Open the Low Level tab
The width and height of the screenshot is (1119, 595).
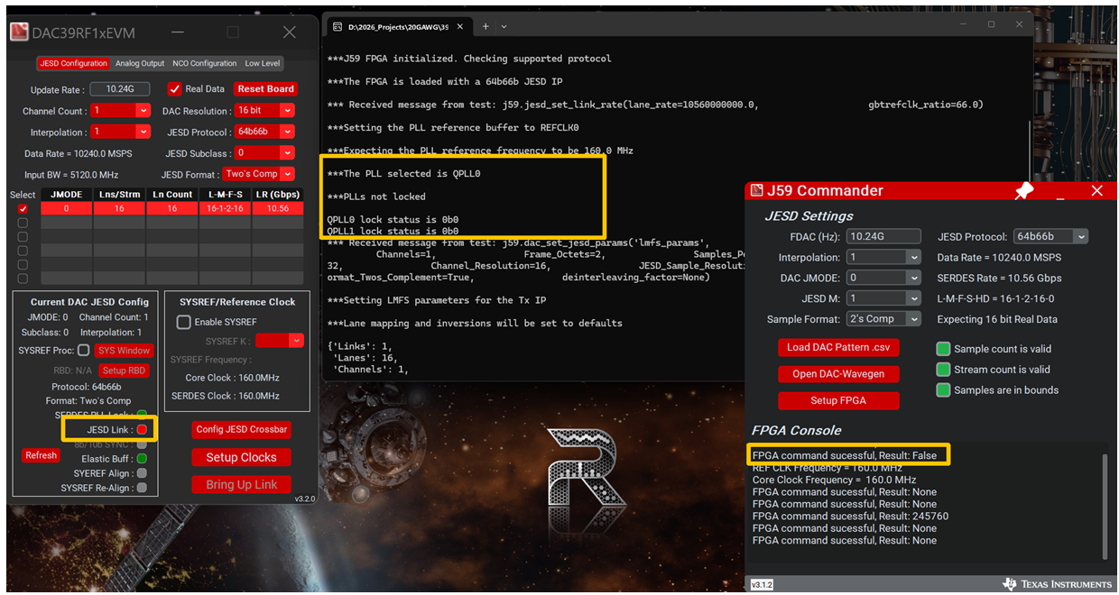(263, 64)
